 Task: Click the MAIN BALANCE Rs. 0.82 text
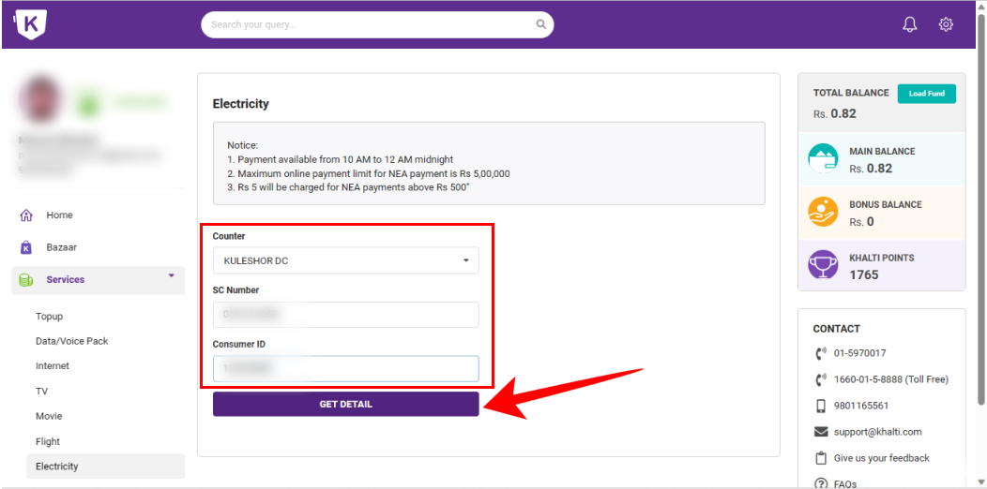point(882,160)
